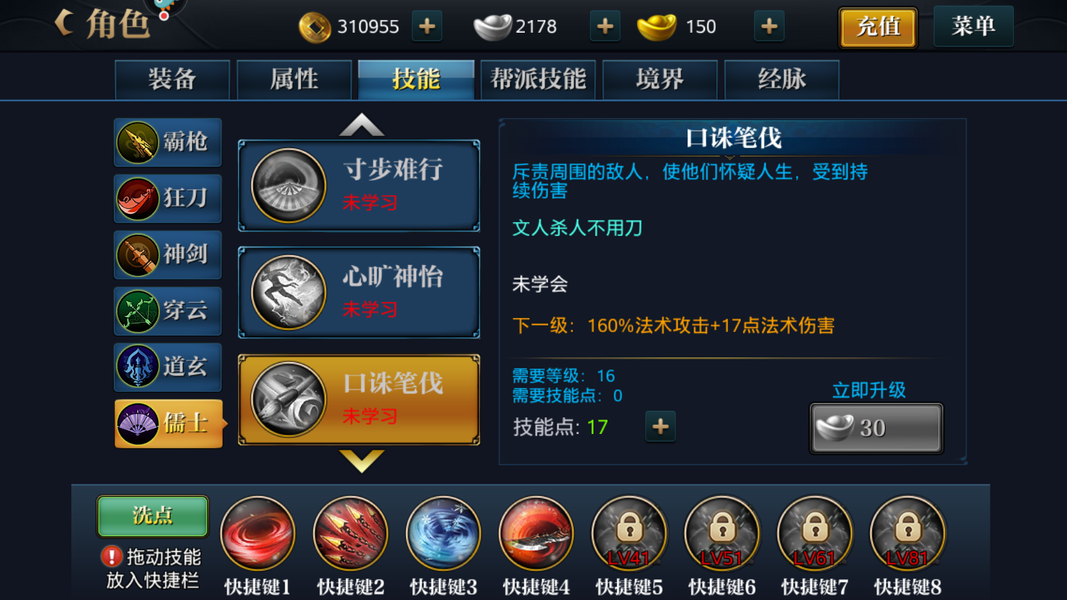Viewport: 1067px width, 600px height.
Task: Add skill points with plus button
Action: pos(660,427)
